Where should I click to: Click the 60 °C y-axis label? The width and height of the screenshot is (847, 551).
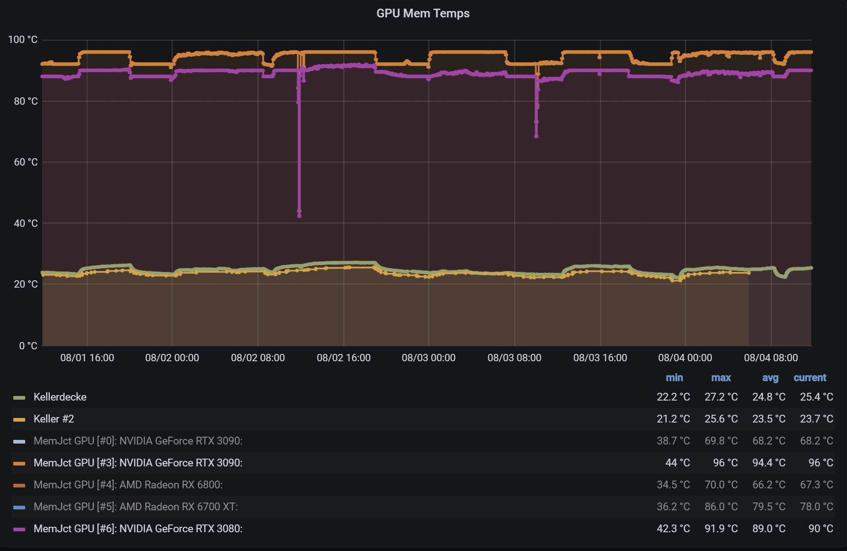pyautogui.click(x=26, y=162)
